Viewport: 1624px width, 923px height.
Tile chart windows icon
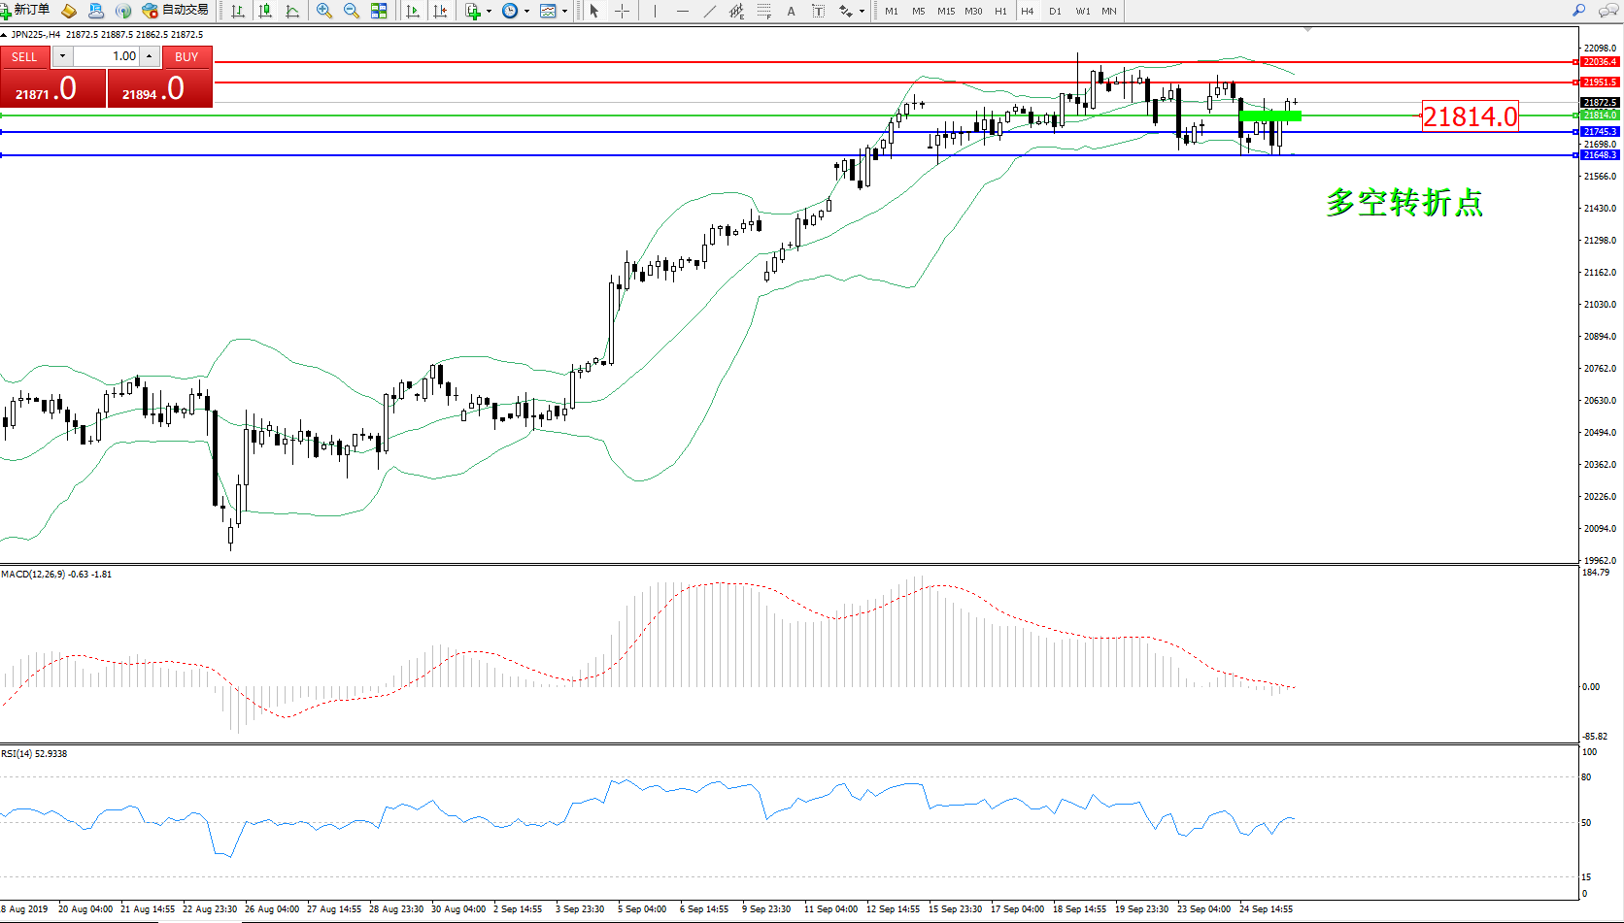tap(379, 11)
